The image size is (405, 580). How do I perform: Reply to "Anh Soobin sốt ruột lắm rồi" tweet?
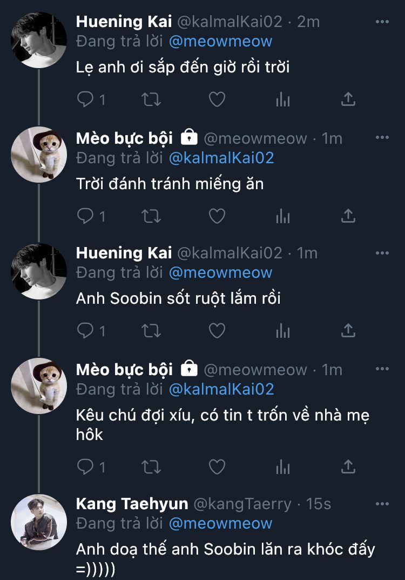[85, 330]
